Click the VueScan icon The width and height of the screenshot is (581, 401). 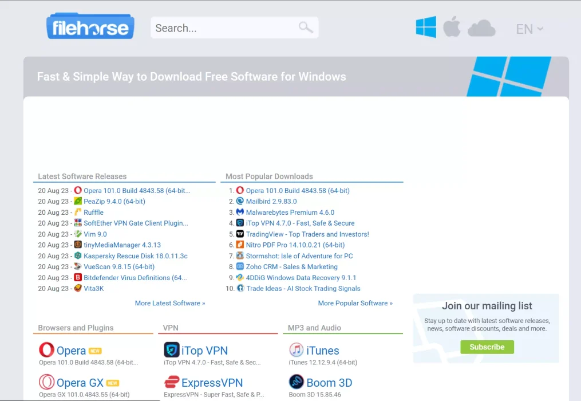pyautogui.click(x=78, y=266)
